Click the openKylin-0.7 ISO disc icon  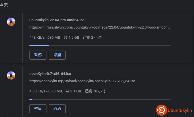click(11, 75)
